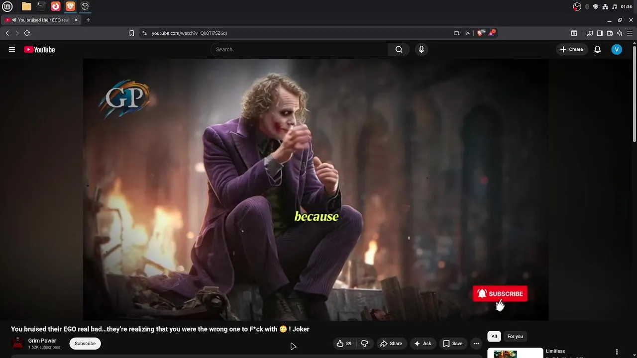Viewport: 637px width, 358px height.
Task: Reload the current page
Action: pyautogui.click(x=27, y=33)
